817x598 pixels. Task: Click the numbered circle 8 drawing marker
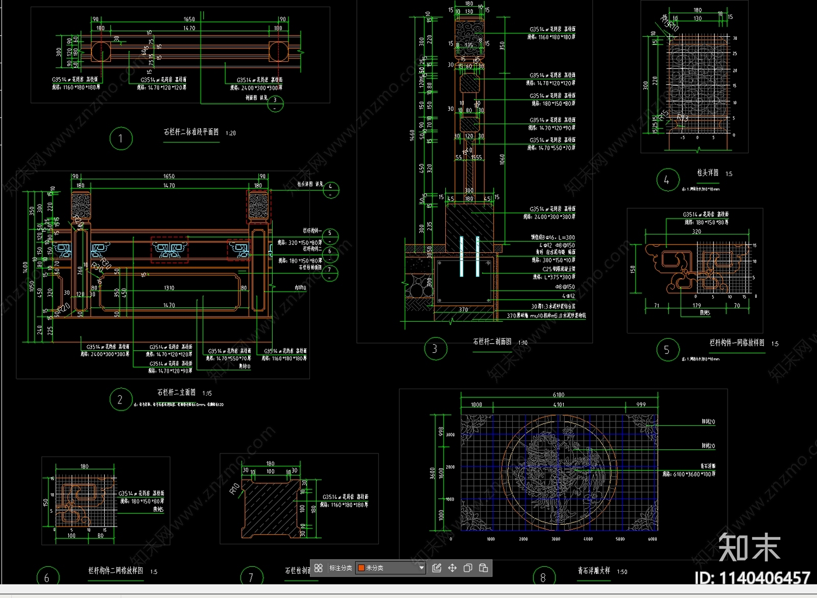[543, 578]
